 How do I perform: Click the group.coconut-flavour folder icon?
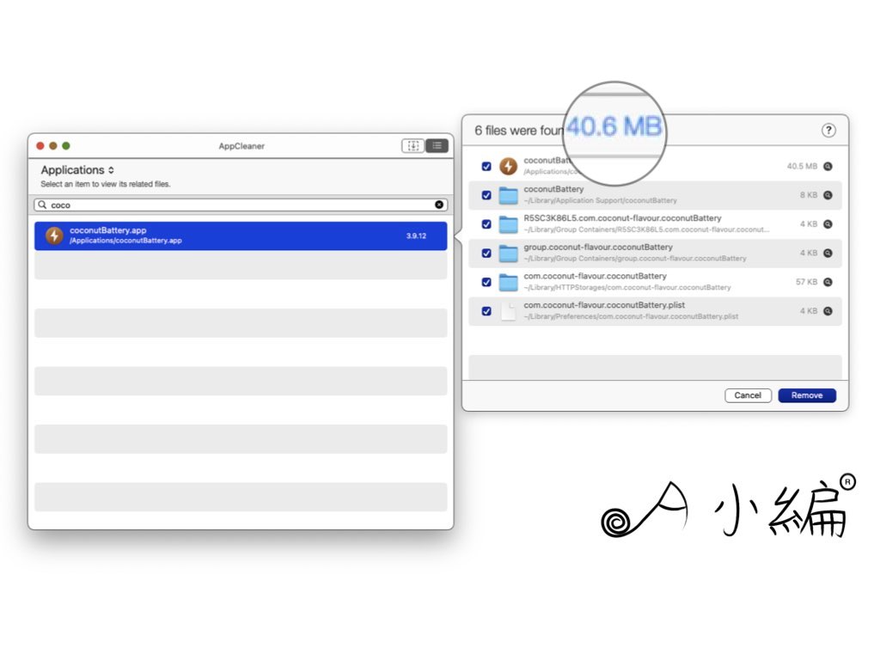click(509, 254)
